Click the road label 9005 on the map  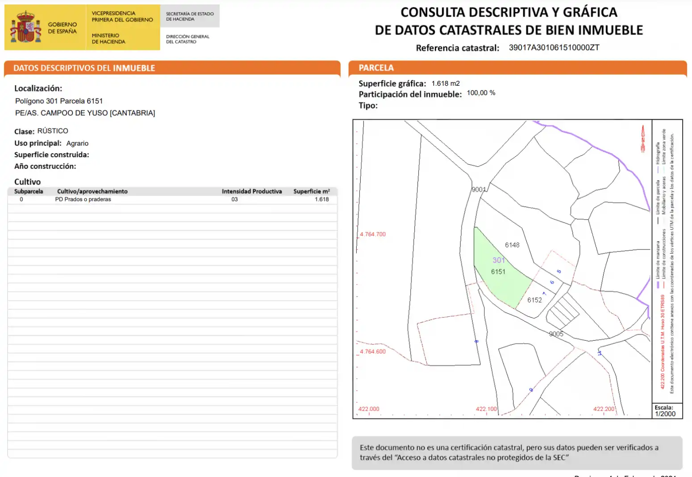point(556,334)
